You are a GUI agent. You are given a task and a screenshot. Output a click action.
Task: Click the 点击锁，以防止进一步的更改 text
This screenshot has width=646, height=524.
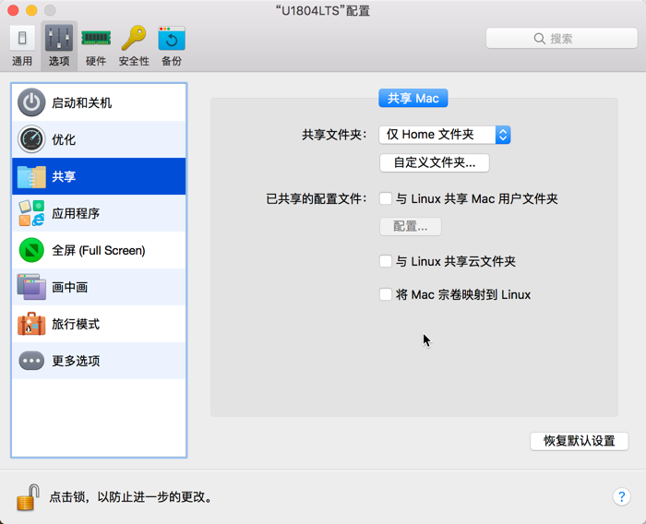131,497
